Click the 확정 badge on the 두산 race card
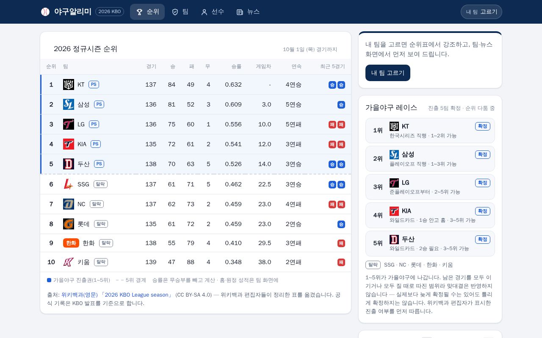The image size is (542, 338). coord(483,239)
